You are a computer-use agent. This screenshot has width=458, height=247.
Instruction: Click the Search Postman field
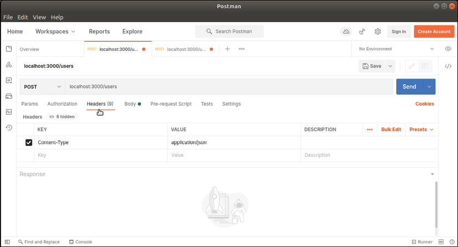(230, 32)
